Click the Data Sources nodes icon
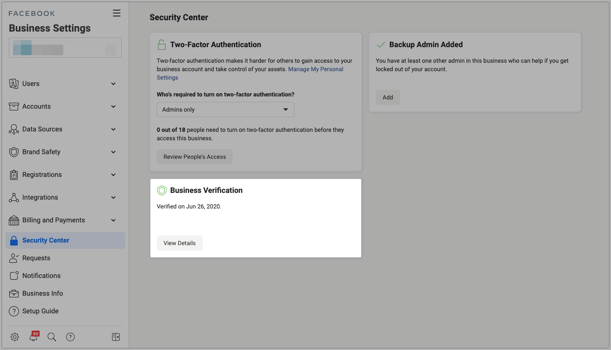This screenshot has height=350, width=611. (14, 129)
